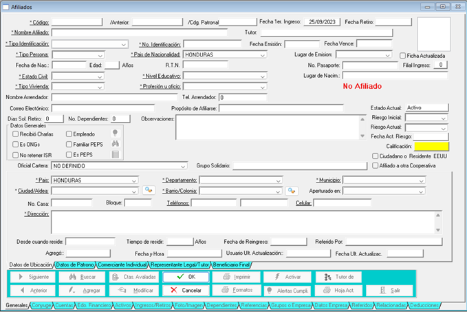
Task: Click the lookup icon next to Ciudad/Aldea
Action: (147, 191)
